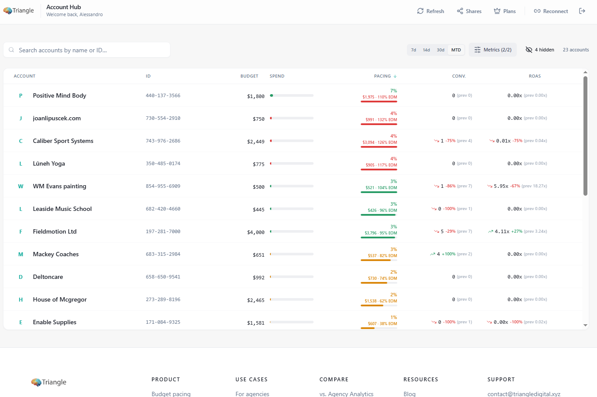
Task: Click the 5.95x ROAS for WM Evans painting
Action: (501, 186)
